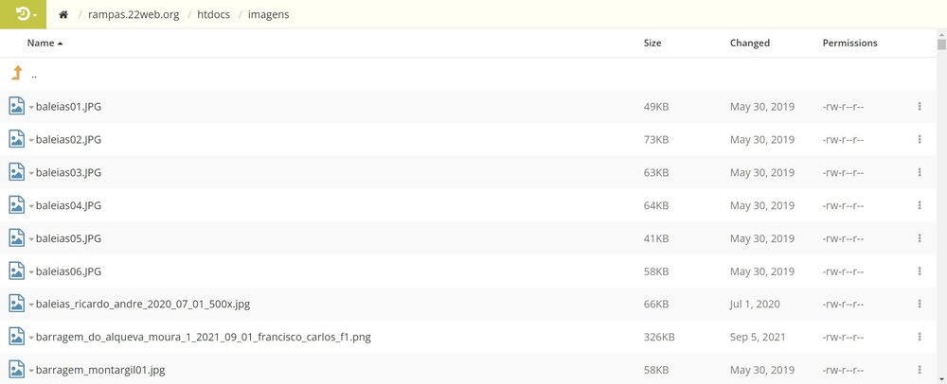Expand dropdown arrow beside baleias01.JPG
The image size is (947, 384).
pos(31,107)
